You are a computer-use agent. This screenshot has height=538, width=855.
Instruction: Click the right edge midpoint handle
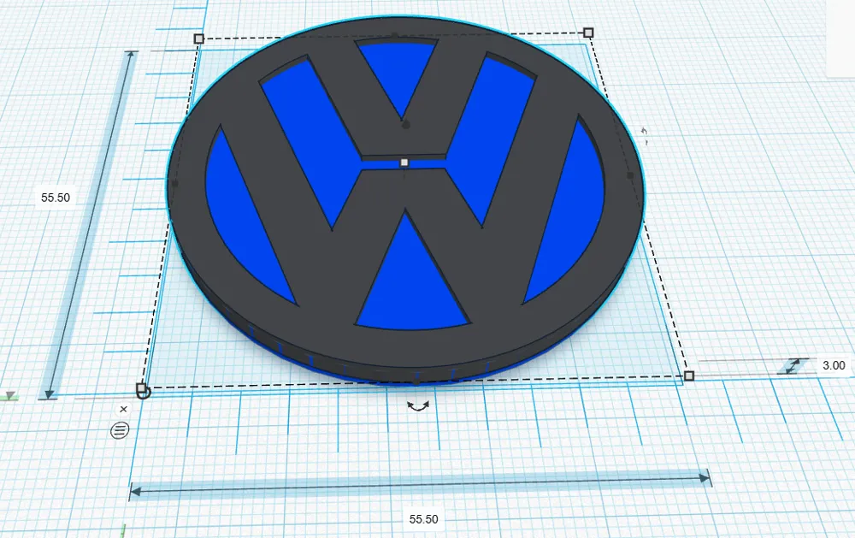click(x=630, y=175)
